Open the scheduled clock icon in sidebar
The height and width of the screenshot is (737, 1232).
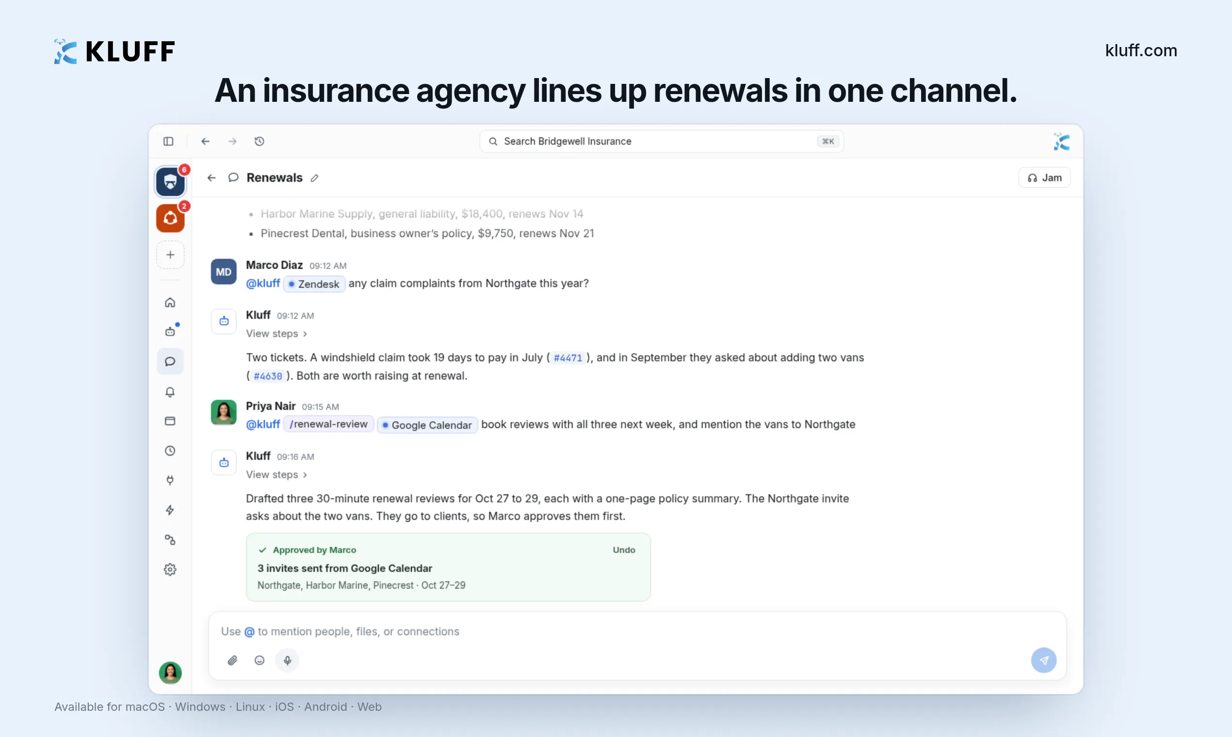(170, 451)
